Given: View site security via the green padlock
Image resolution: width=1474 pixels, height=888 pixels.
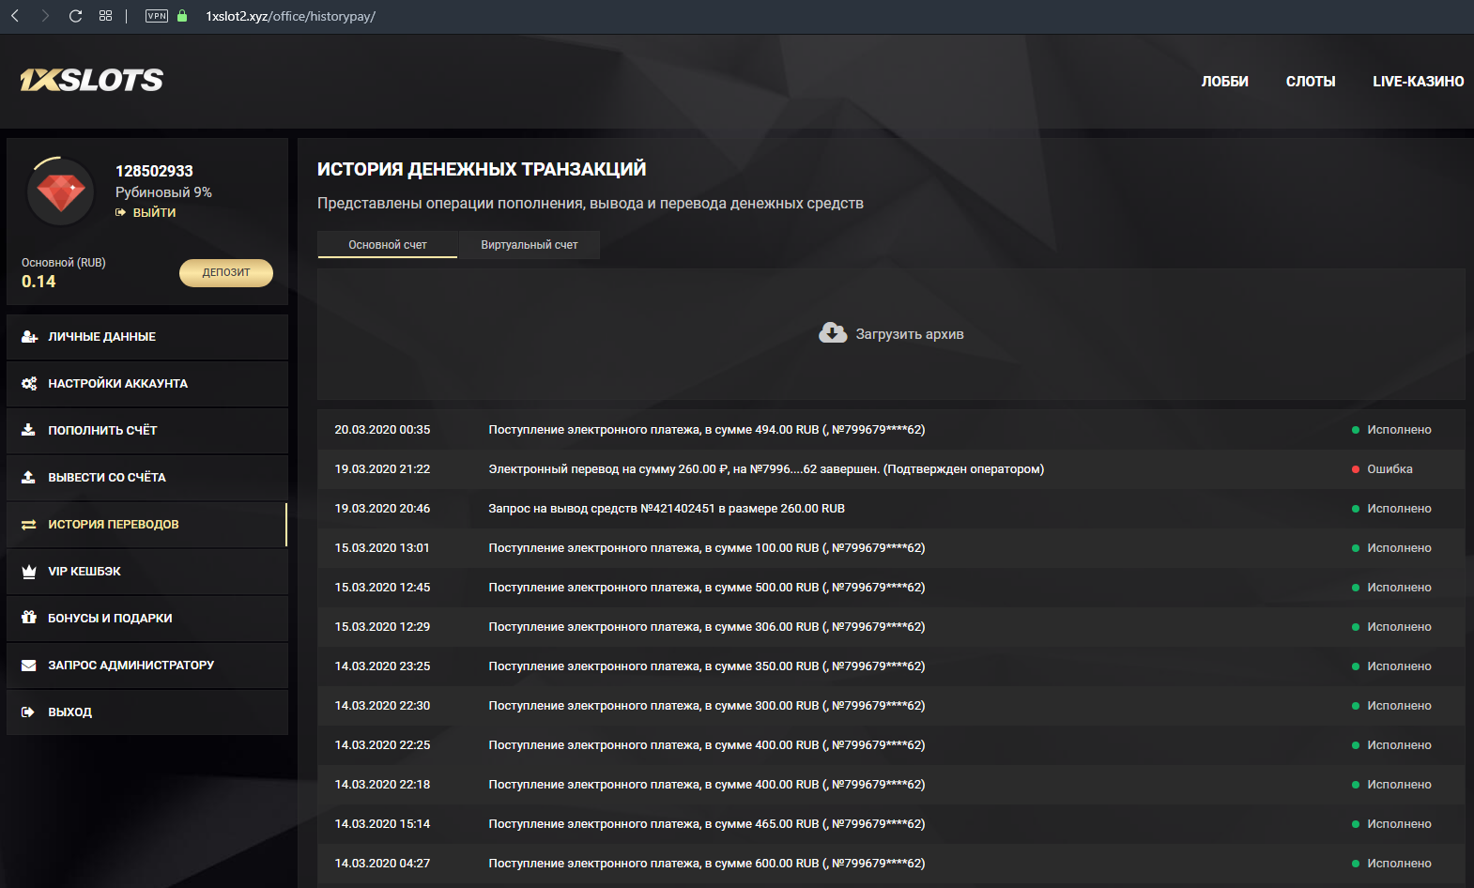Looking at the screenshot, I should (x=182, y=16).
